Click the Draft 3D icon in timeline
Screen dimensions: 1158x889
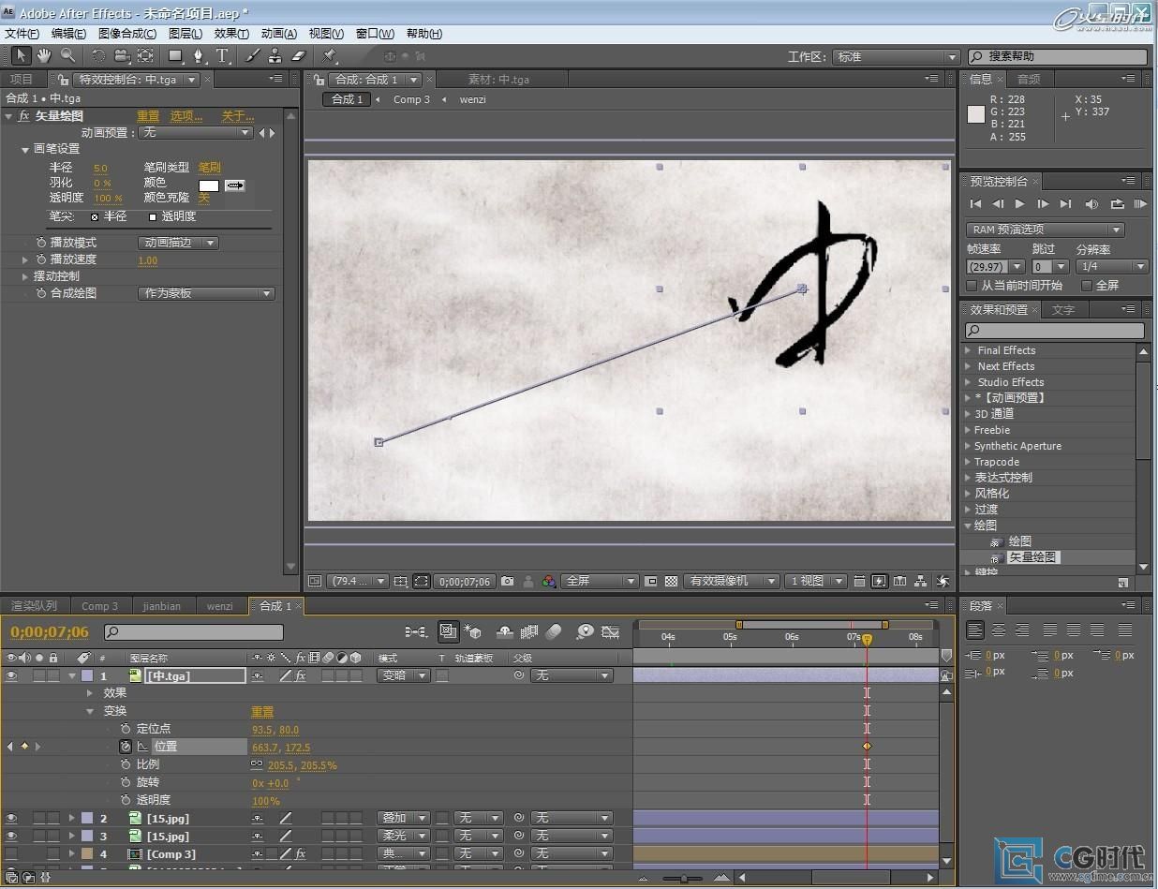point(473,631)
